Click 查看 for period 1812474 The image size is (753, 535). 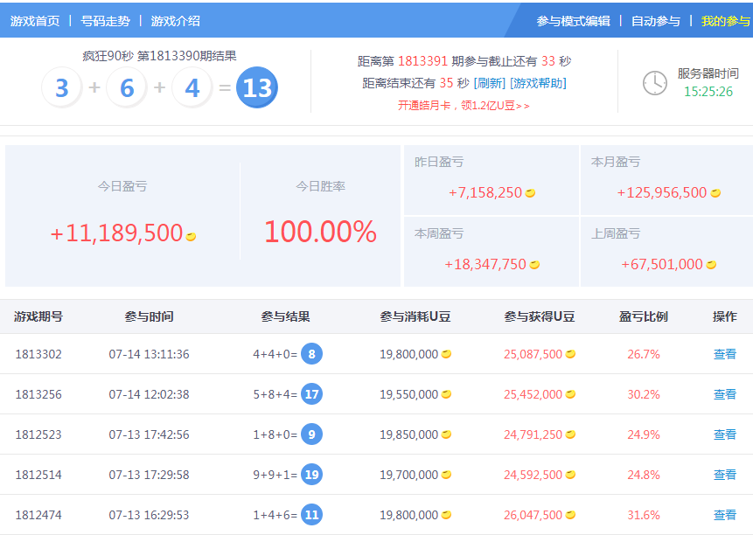pyautogui.click(x=724, y=515)
